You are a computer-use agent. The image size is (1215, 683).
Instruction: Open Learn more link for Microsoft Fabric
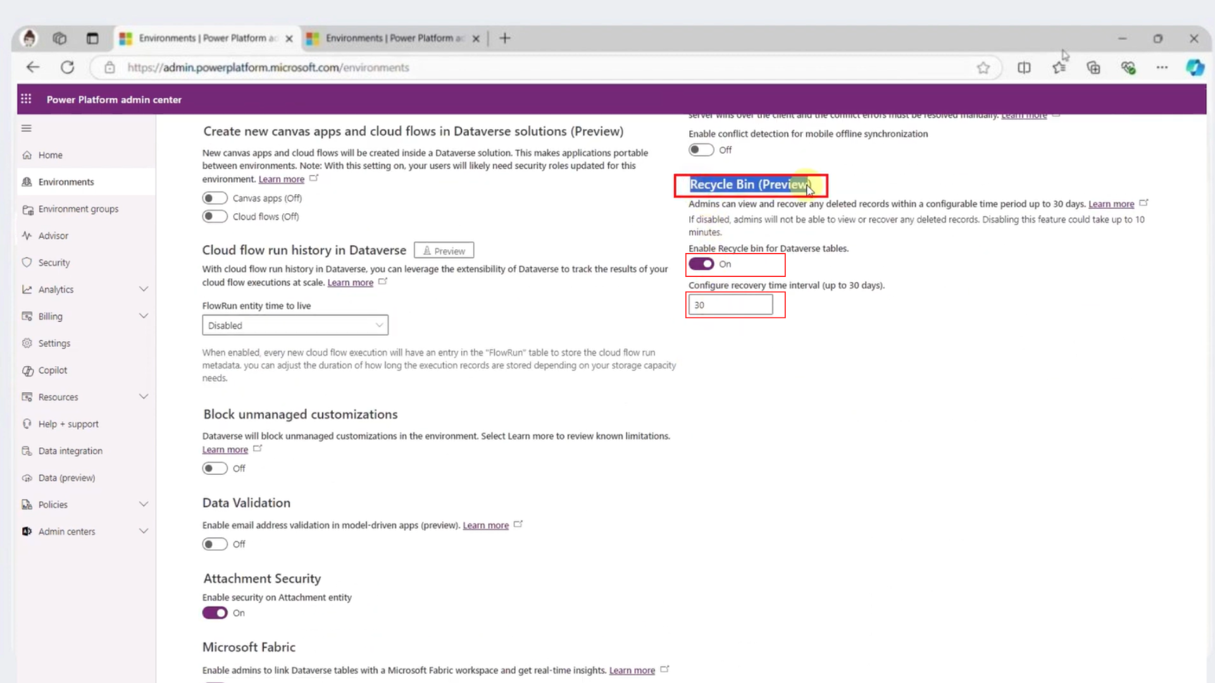632,670
